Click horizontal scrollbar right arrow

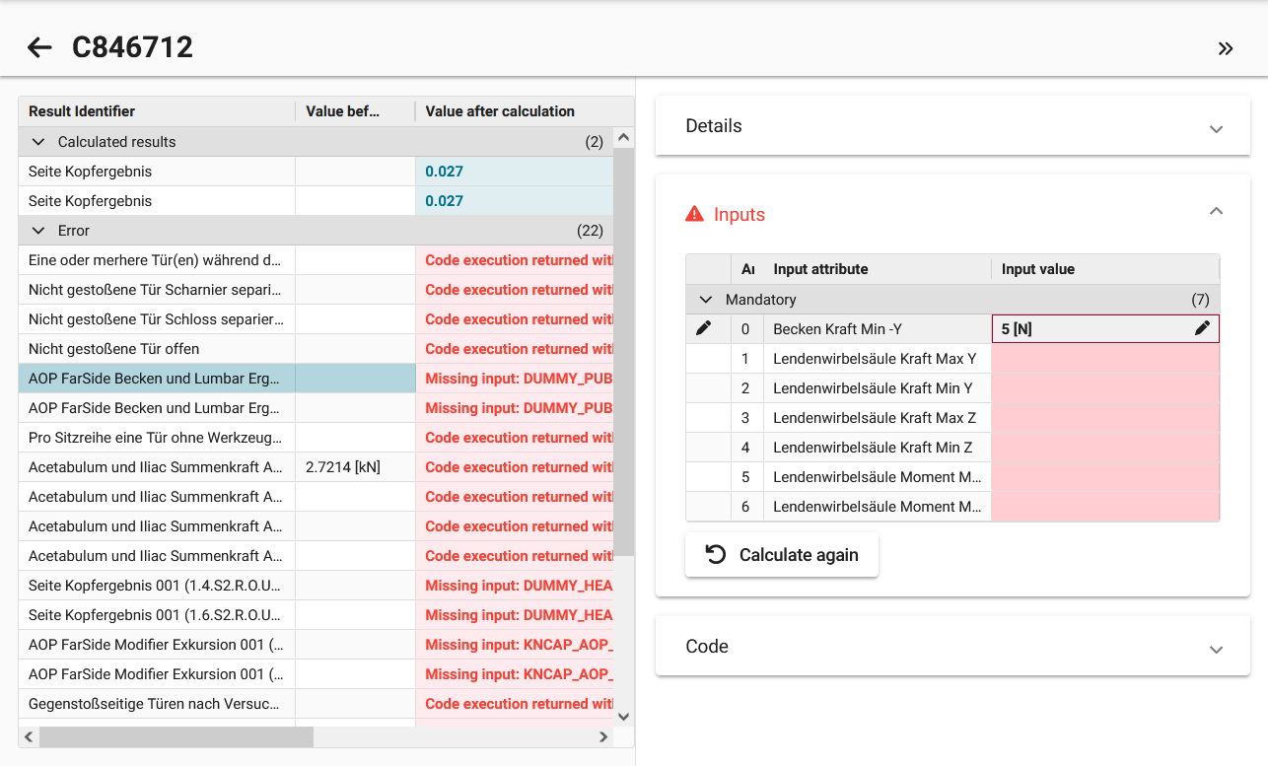[x=604, y=737]
